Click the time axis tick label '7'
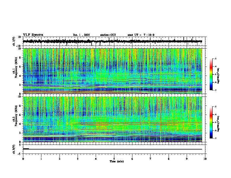Viewport: 231px width, 178px height. pyautogui.click(x=150, y=159)
